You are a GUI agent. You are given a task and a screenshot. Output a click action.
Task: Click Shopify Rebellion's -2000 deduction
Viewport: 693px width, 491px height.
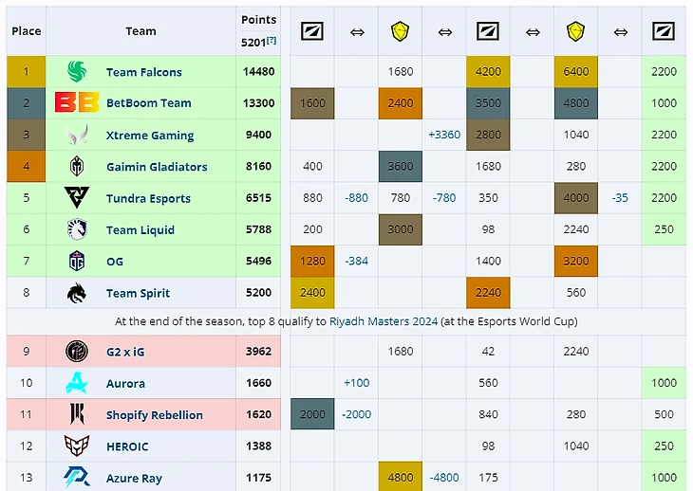point(356,414)
